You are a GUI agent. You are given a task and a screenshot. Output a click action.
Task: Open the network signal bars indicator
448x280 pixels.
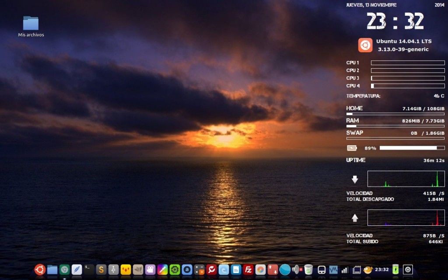[344, 269]
